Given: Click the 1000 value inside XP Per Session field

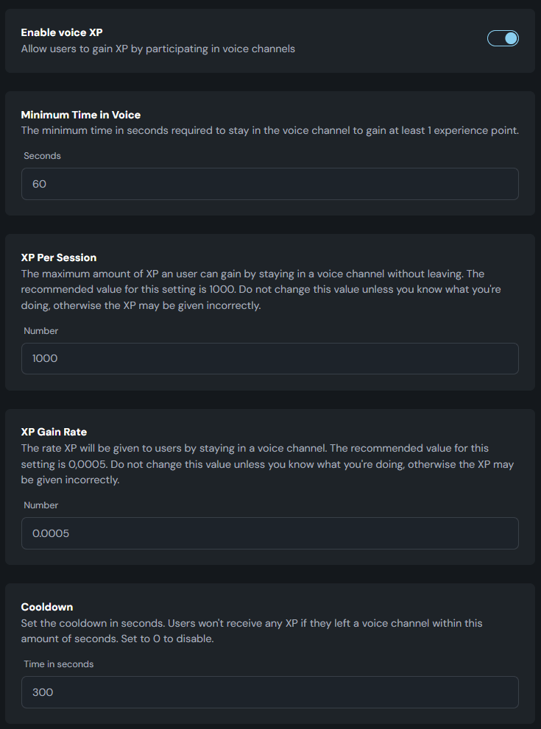Looking at the screenshot, I should [45, 358].
